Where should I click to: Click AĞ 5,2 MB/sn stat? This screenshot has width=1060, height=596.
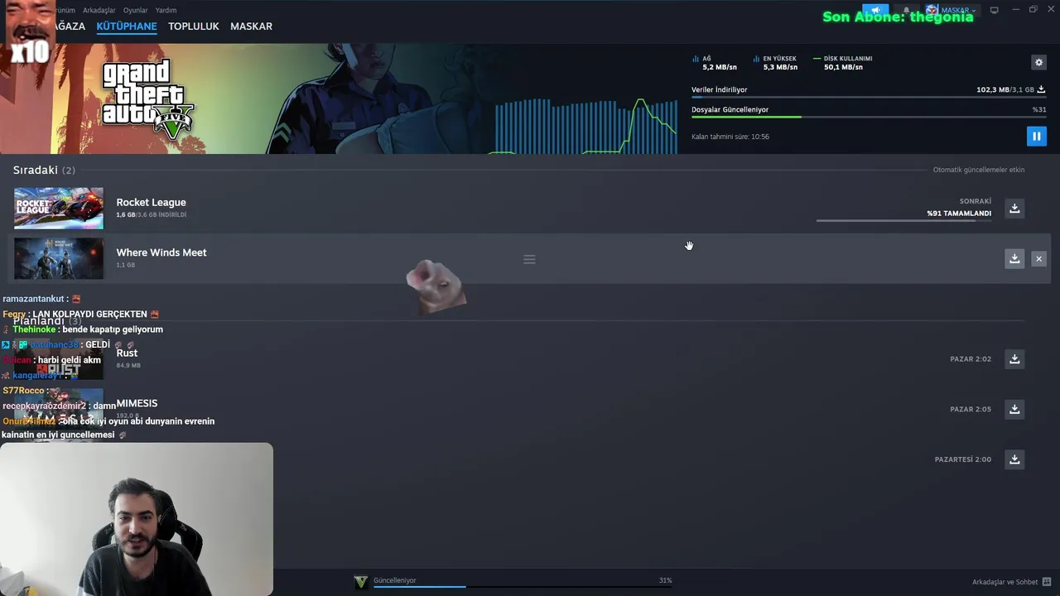pyautogui.click(x=715, y=63)
